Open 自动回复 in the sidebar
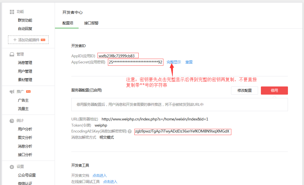Viewport: 304px width, 185px height. point(25,28)
